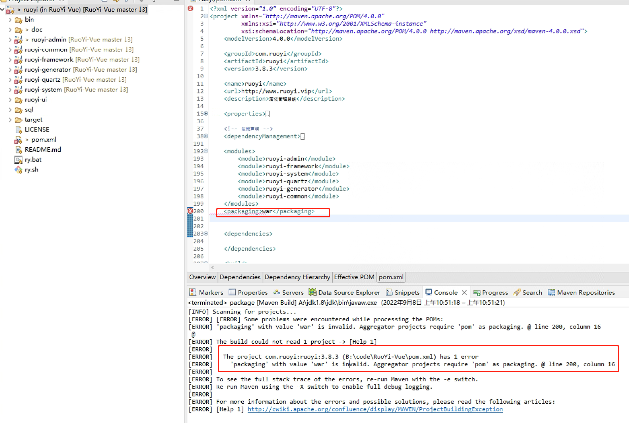Image resolution: width=629 pixels, height=423 pixels.
Task: Select pom.xml in the Project Explorer
Action: coord(43,139)
